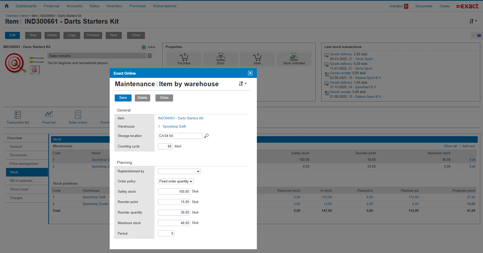Click the blue Edit button on item page
The image size is (483, 253).
point(13,35)
